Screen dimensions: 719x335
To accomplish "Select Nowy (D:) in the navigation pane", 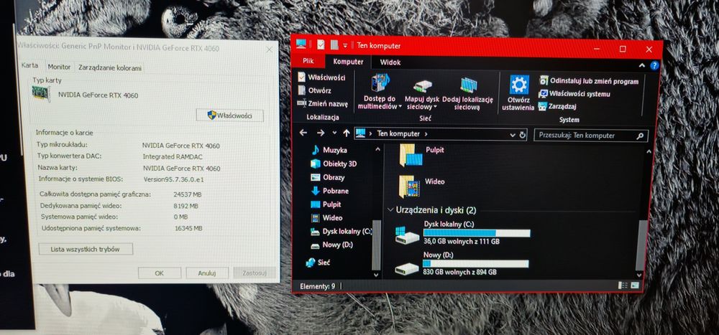I will tap(331, 245).
